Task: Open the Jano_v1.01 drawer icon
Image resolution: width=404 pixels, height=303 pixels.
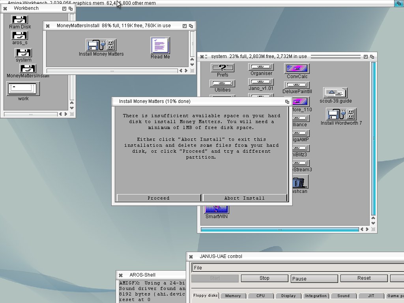Action: pos(261,82)
